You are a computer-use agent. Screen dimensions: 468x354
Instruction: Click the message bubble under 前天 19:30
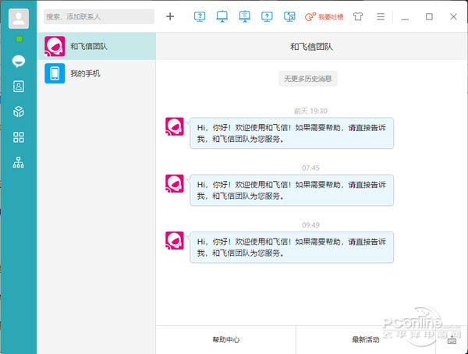tap(292, 133)
